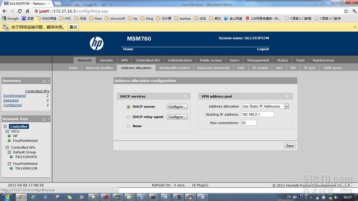The image size is (358, 201).
Task: Collapse the Controlled APs tree node
Action: point(7,147)
